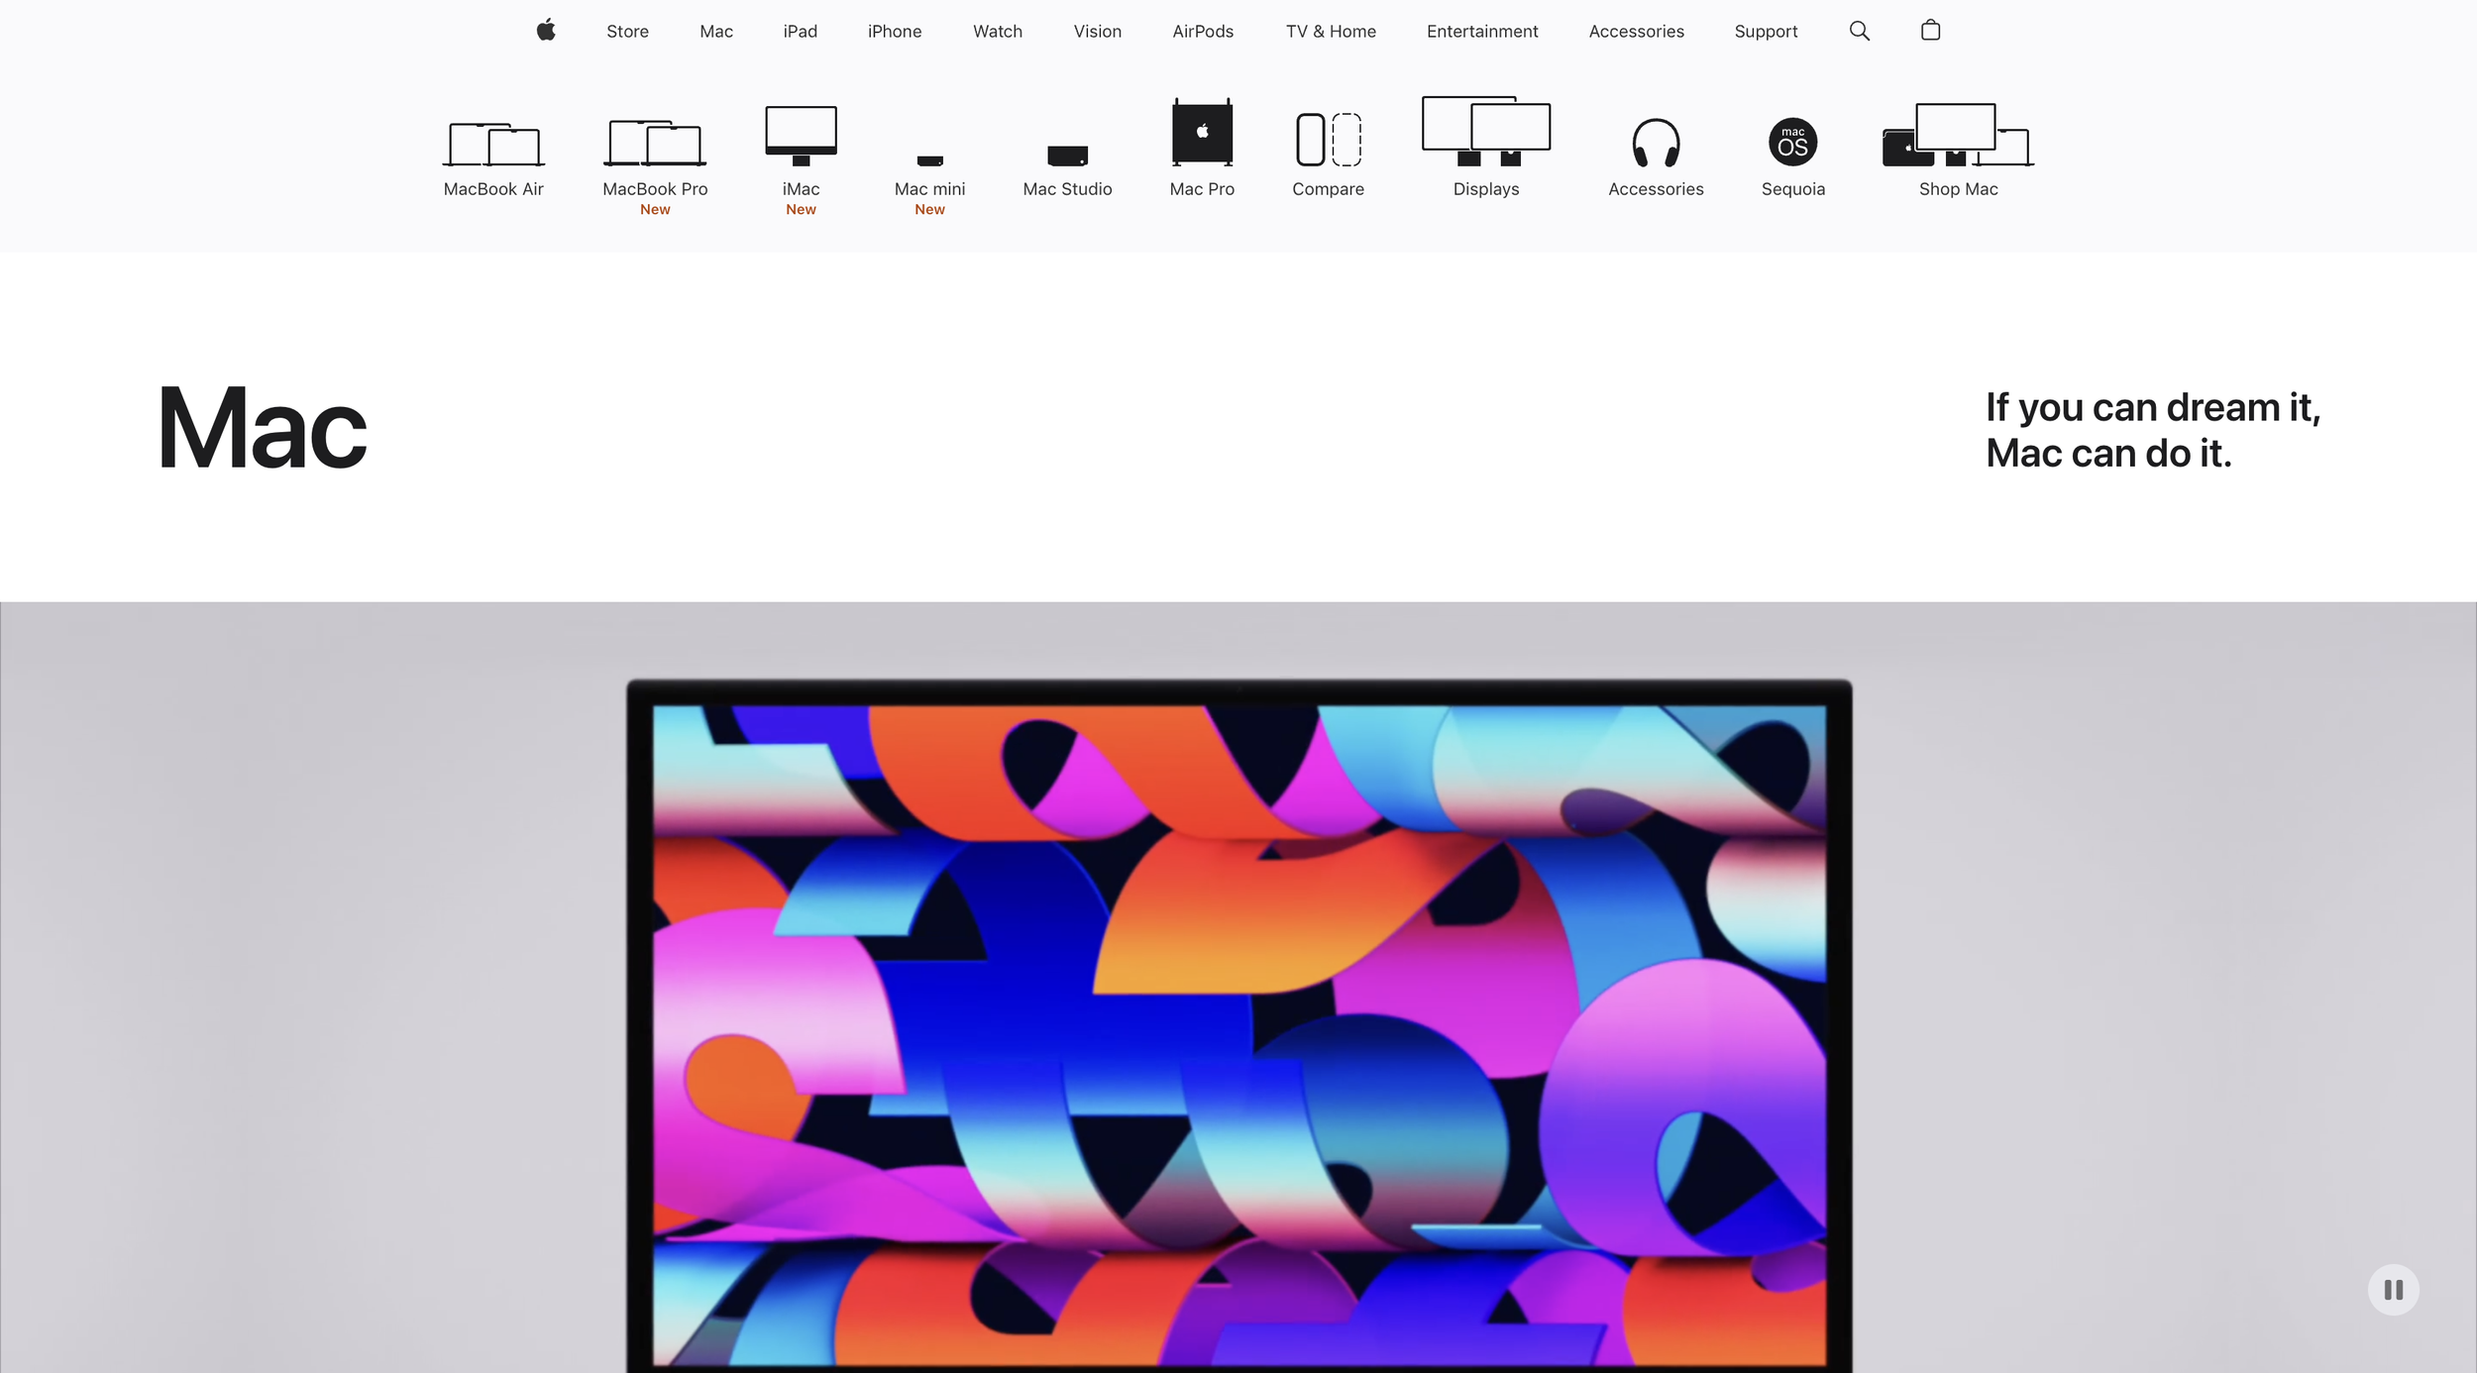Pause the hero video animation

click(x=2393, y=1290)
